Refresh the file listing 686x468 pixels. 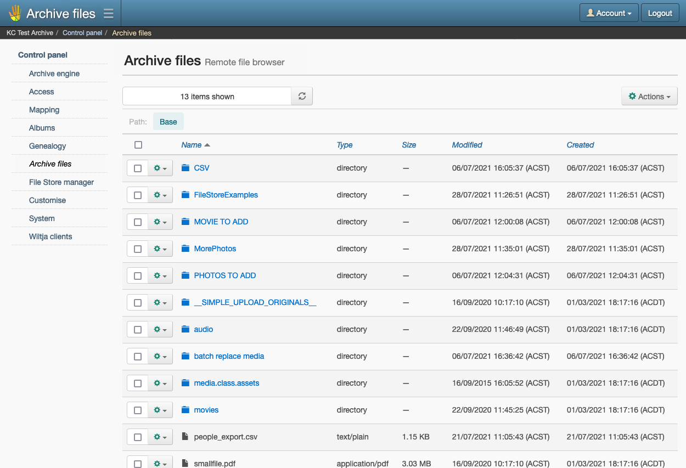point(302,96)
